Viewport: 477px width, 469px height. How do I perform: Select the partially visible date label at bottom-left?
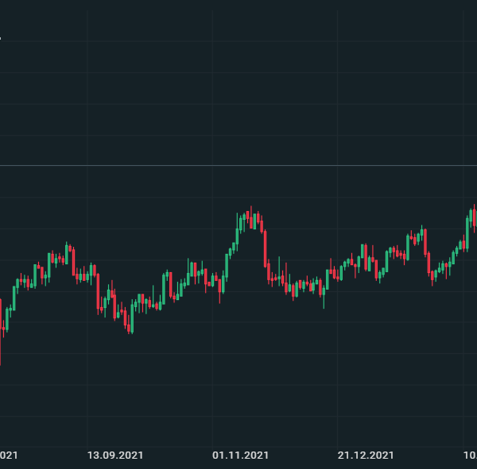coord(9,456)
